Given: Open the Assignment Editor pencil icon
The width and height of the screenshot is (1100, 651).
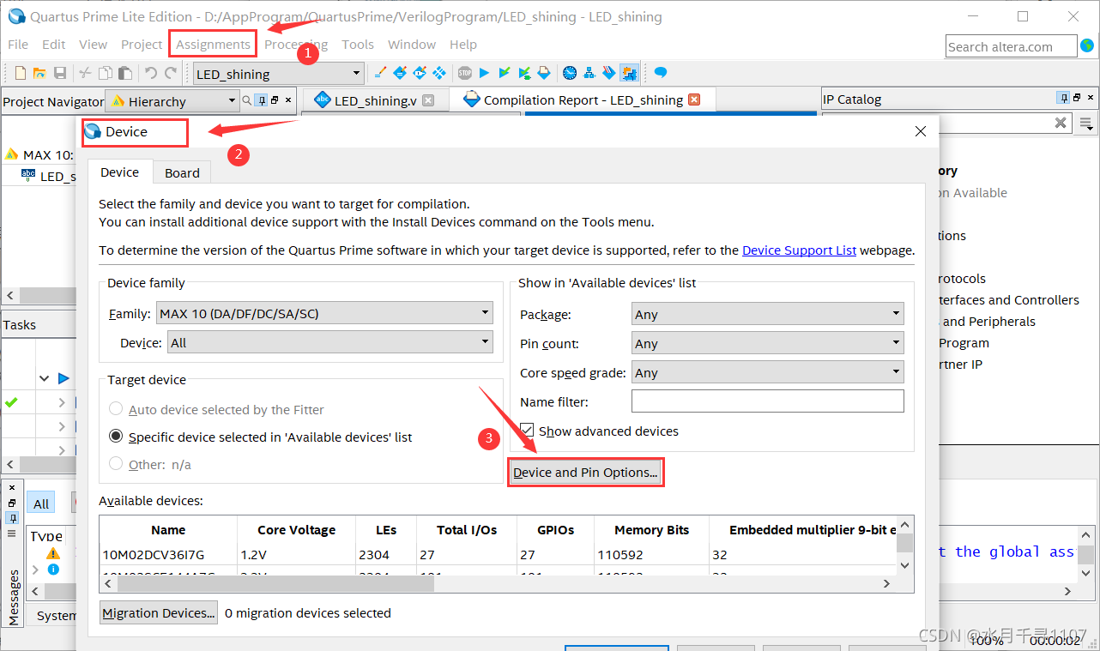Looking at the screenshot, I should click(x=381, y=73).
